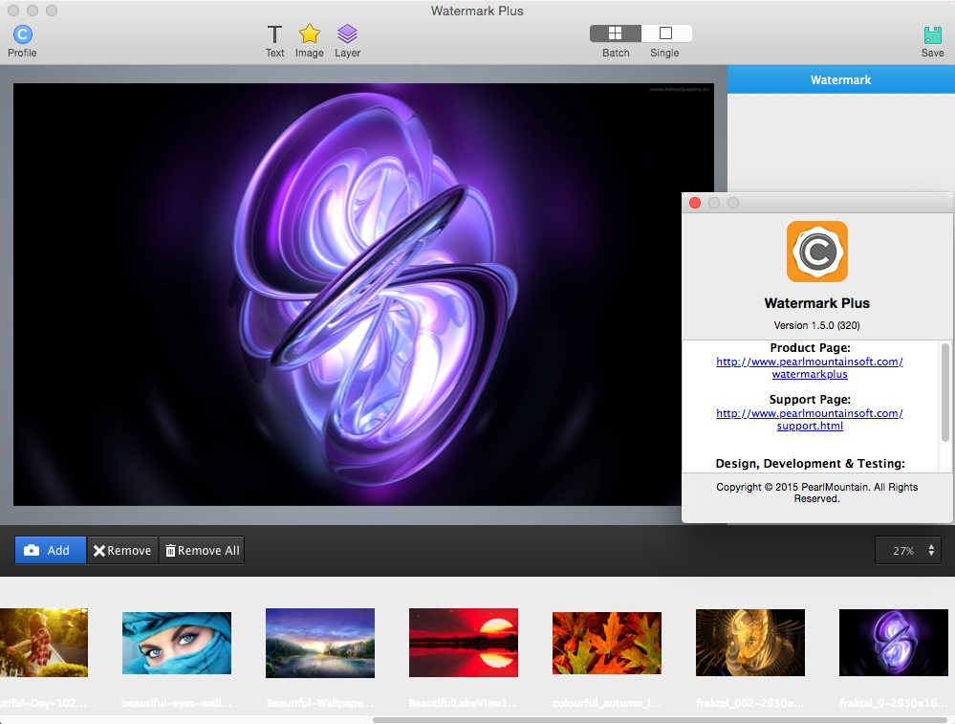The height and width of the screenshot is (724, 955).
Task: Select the Beautiful-Wallpaper landscape thumbnail
Action: pyautogui.click(x=320, y=643)
